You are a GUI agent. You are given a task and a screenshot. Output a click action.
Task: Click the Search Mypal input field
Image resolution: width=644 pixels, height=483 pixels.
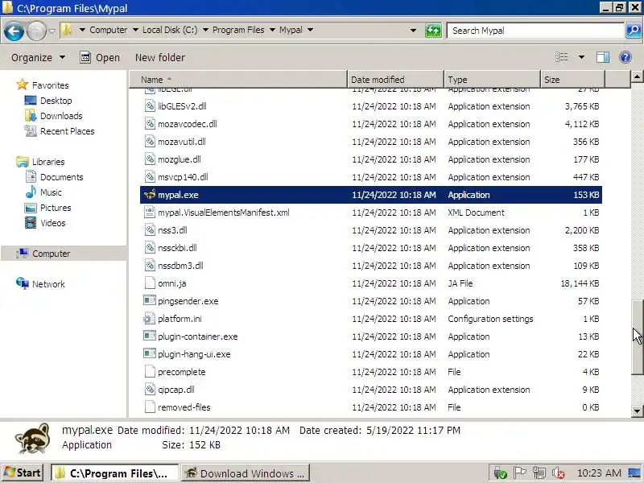535,31
